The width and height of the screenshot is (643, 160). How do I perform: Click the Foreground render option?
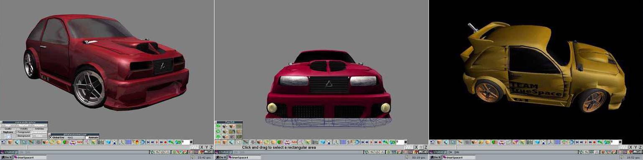pos(24,132)
